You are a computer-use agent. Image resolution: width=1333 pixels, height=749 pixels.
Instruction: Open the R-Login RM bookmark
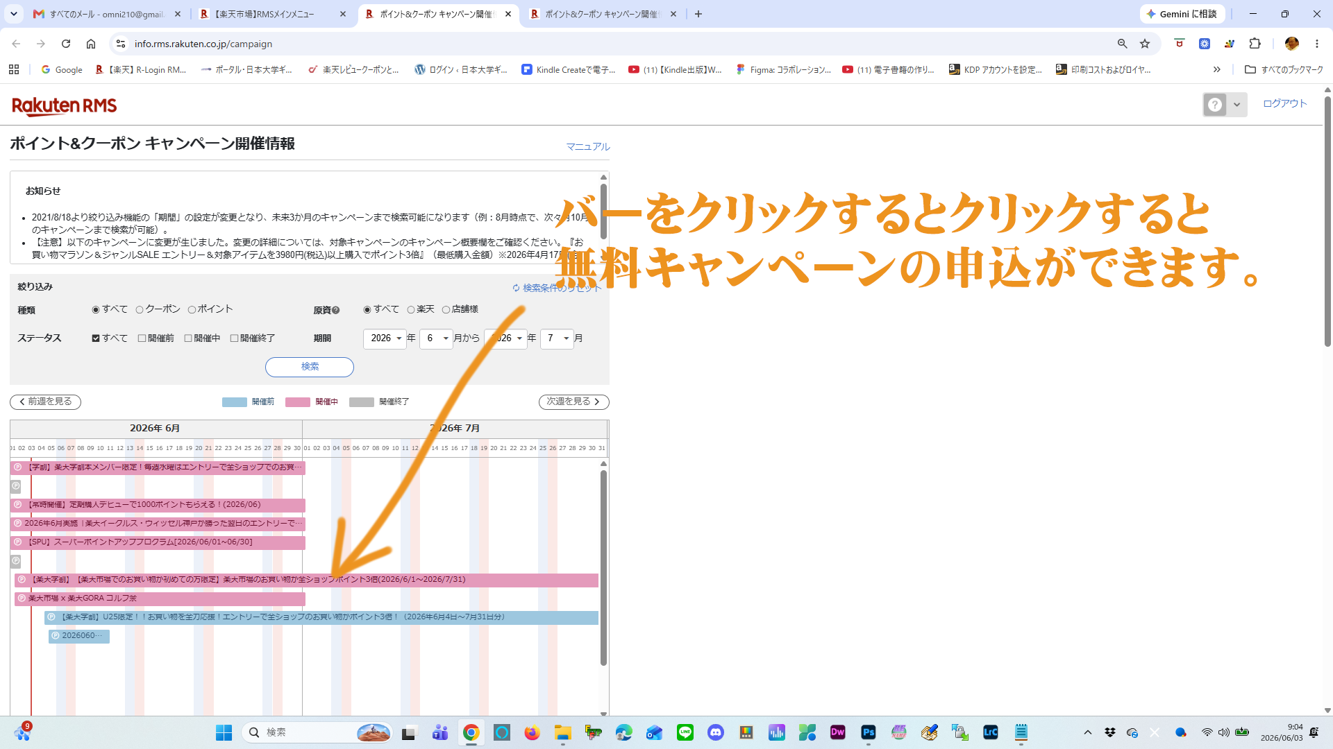[141, 69]
